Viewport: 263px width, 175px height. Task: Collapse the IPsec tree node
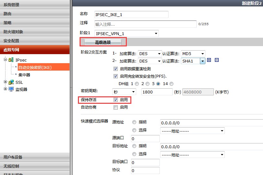pyautogui.click(x=5, y=60)
